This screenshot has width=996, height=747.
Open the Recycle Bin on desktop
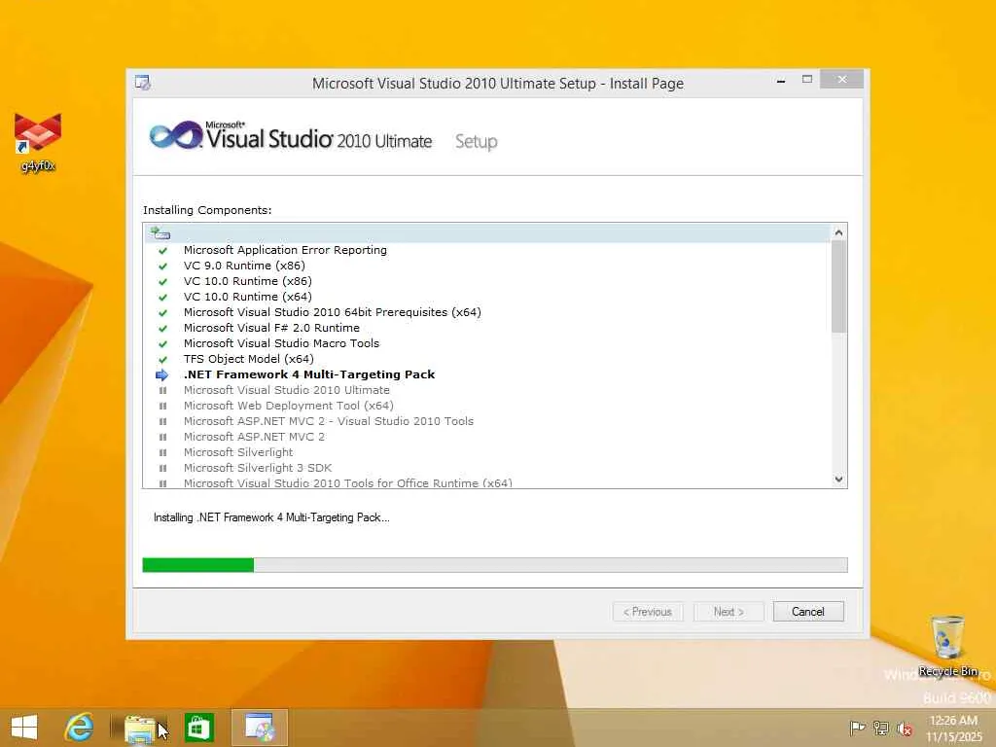[947, 645]
